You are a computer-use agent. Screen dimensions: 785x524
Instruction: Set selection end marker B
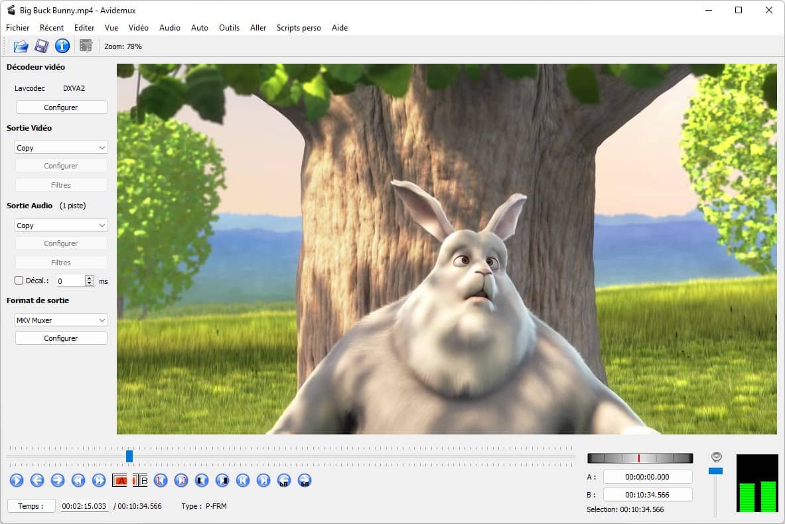click(140, 480)
